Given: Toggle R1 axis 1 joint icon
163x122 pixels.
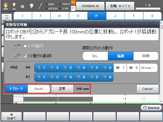Looking at the screenshot, I should coord(41,77).
